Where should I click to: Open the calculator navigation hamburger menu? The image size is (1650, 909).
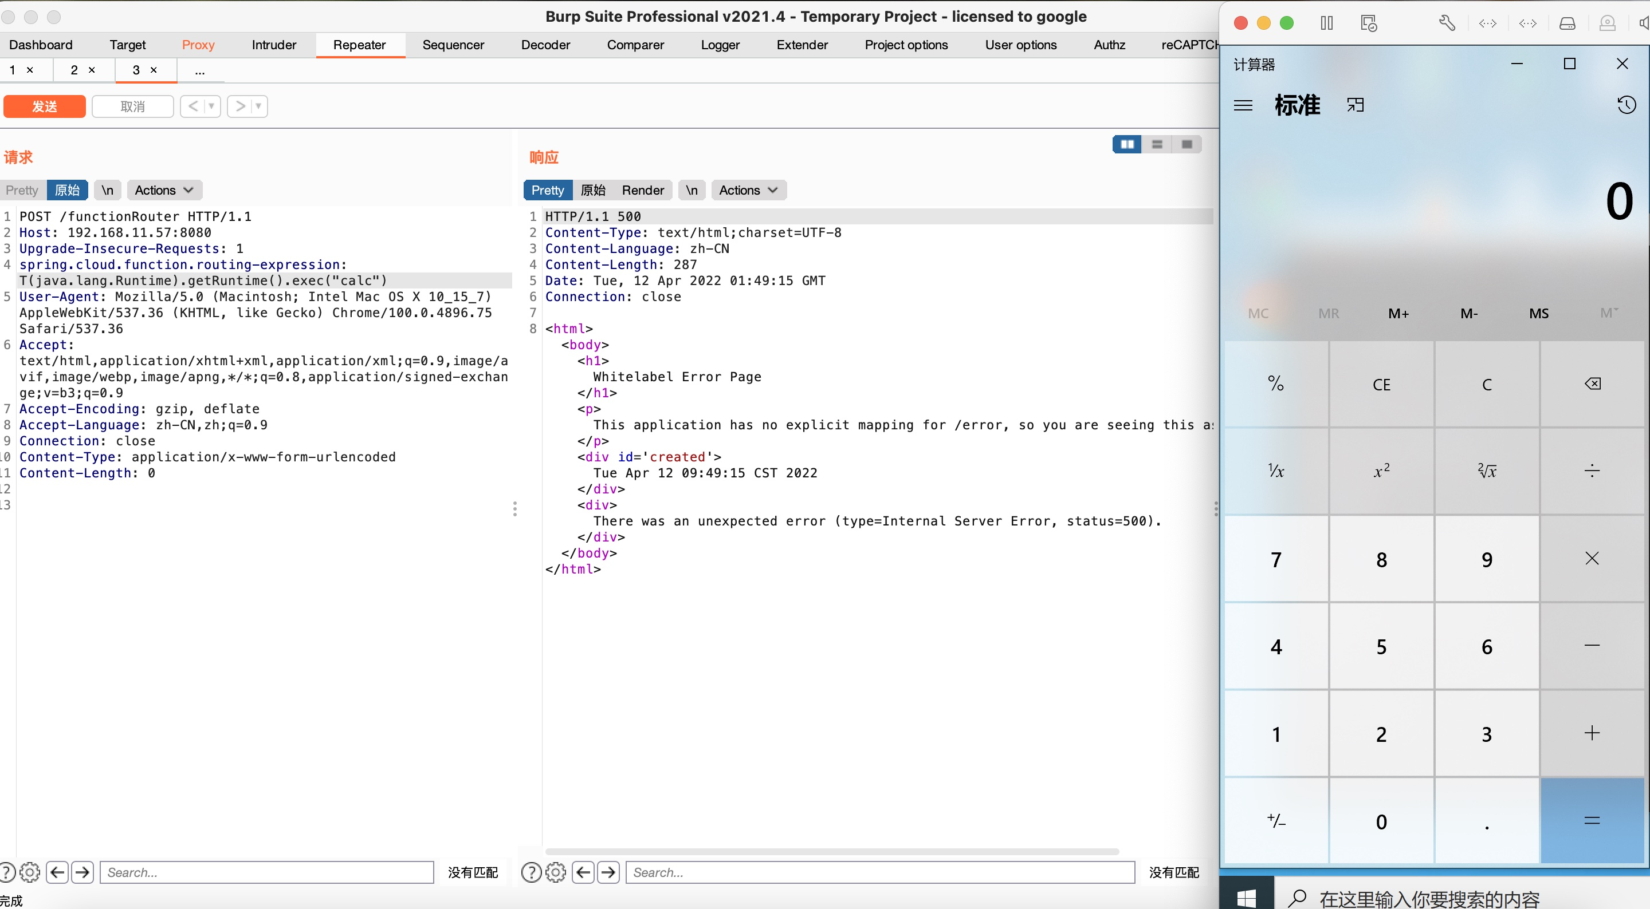(x=1243, y=104)
